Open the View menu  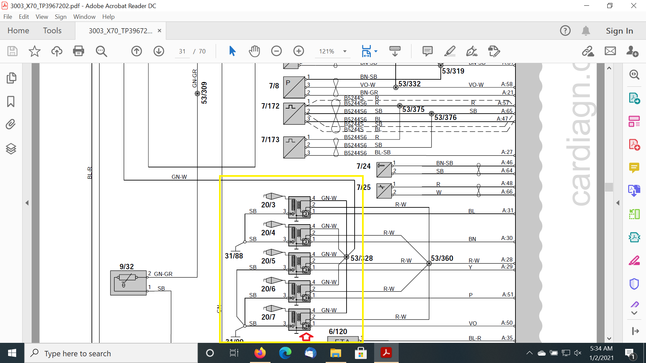[42, 16]
